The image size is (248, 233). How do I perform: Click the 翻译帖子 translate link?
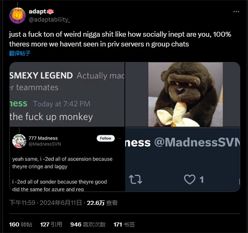(20, 53)
